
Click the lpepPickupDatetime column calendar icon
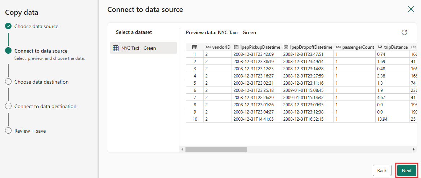236,47
